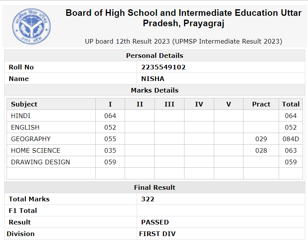The height and width of the screenshot is (248, 308).
Task: Click the Subject column header
Action: point(24,104)
